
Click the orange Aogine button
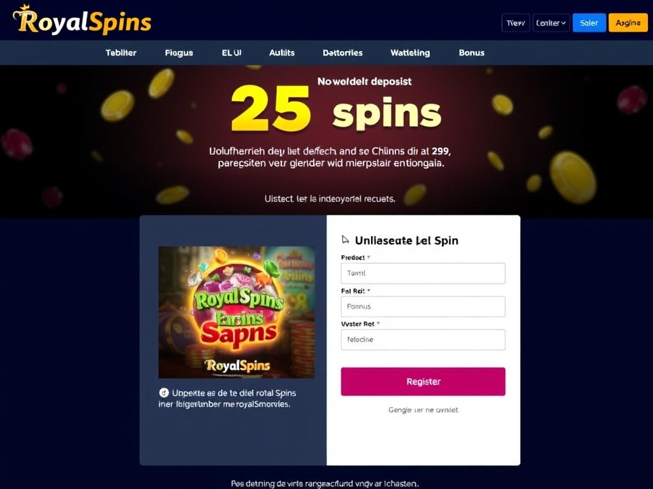tap(628, 23)
